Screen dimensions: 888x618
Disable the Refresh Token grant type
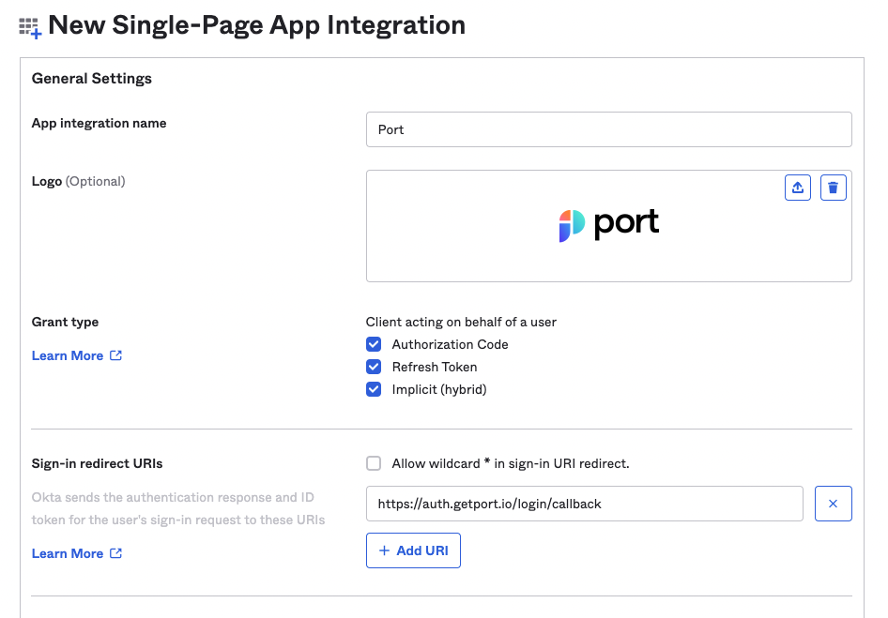pyautogui.click(x=374, y=366)
